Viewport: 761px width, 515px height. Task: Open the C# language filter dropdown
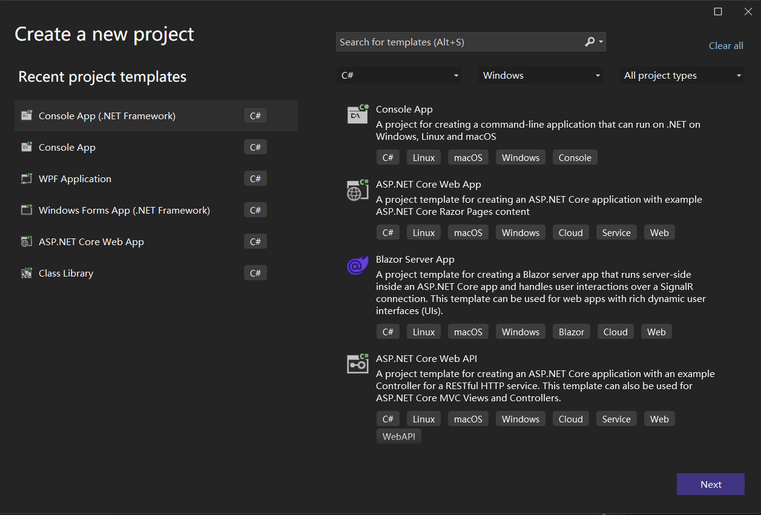point(399,76)
